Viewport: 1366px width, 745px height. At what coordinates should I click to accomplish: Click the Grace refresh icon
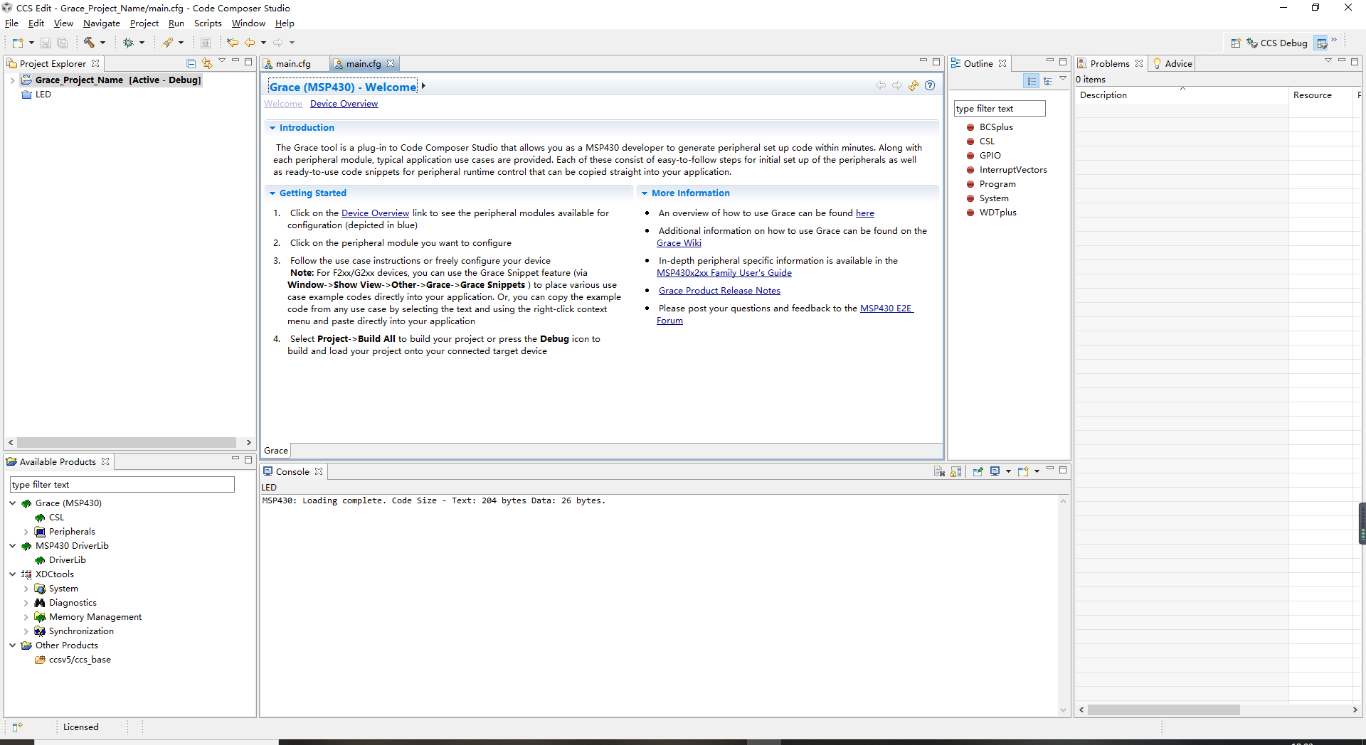tap(914, 86)
